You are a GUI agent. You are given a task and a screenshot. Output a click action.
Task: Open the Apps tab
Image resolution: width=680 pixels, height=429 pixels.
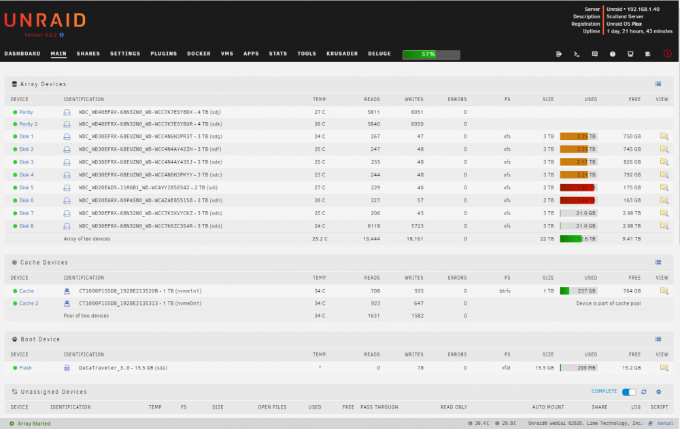(x=251, y=54)
